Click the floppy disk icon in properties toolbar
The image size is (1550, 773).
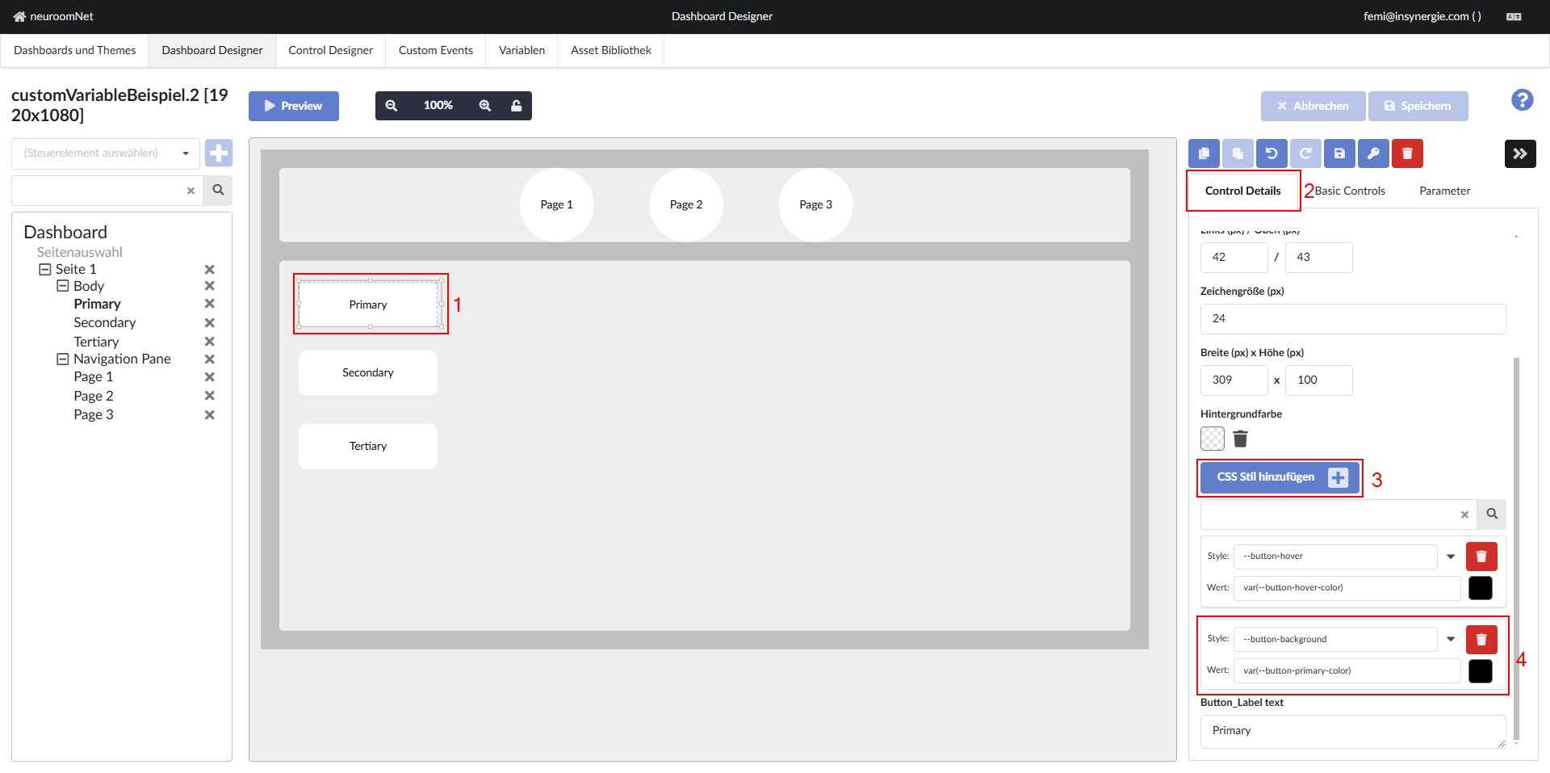[x=1339, y=153]
